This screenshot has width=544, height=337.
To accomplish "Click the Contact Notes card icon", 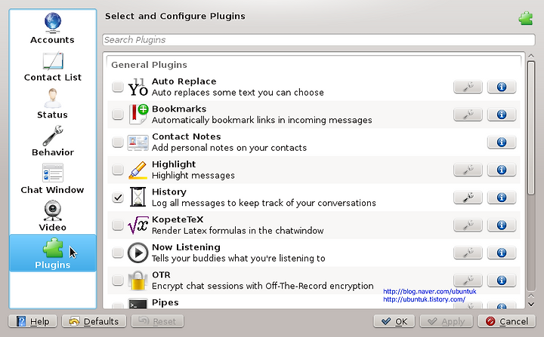I will click(x=138, y=142).
